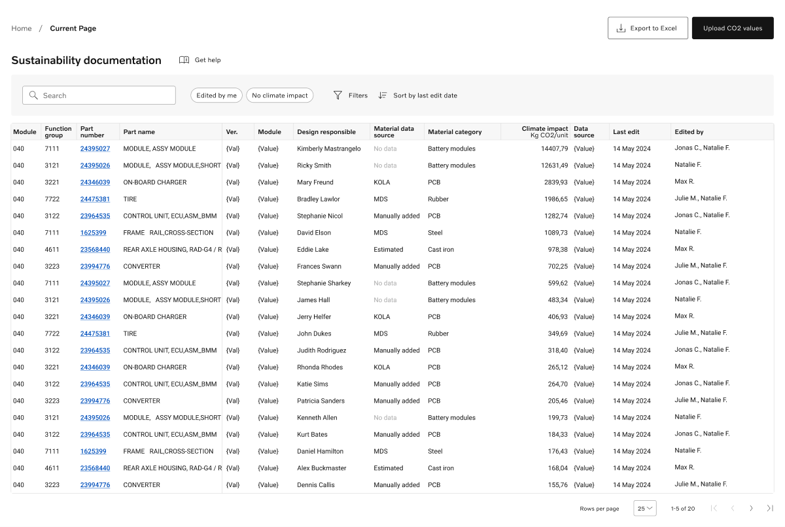Go to previous page arrow
Screen dimensions: 785x527
pos(733,508)
